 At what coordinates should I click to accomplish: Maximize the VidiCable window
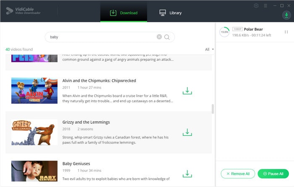[282, 5]
